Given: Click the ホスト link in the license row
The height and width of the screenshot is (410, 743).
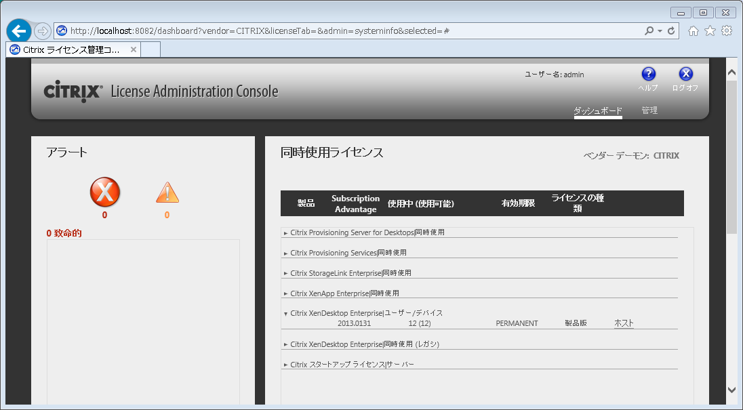Looking at the screenshot, I should tap(624, 323).
